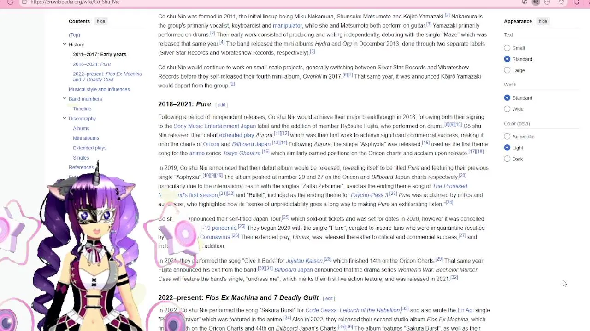Open the Psycho-Pass 3 link
590x331 pixels.
369,195
